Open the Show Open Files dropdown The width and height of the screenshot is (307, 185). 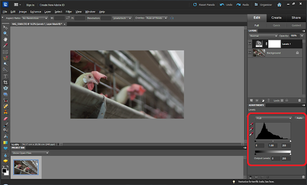(x=30, y=153)
